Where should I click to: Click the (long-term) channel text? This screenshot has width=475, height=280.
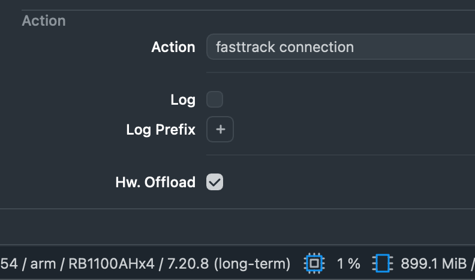coord(252,263)
